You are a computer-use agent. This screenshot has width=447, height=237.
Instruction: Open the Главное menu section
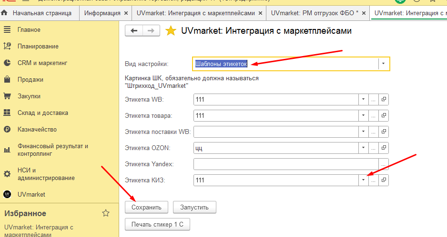point(29,29)
